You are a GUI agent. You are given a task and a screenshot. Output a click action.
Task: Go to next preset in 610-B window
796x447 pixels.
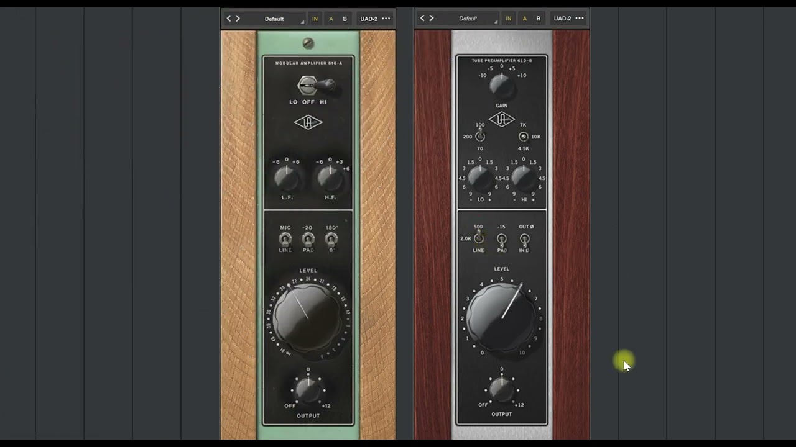[432, 19]
